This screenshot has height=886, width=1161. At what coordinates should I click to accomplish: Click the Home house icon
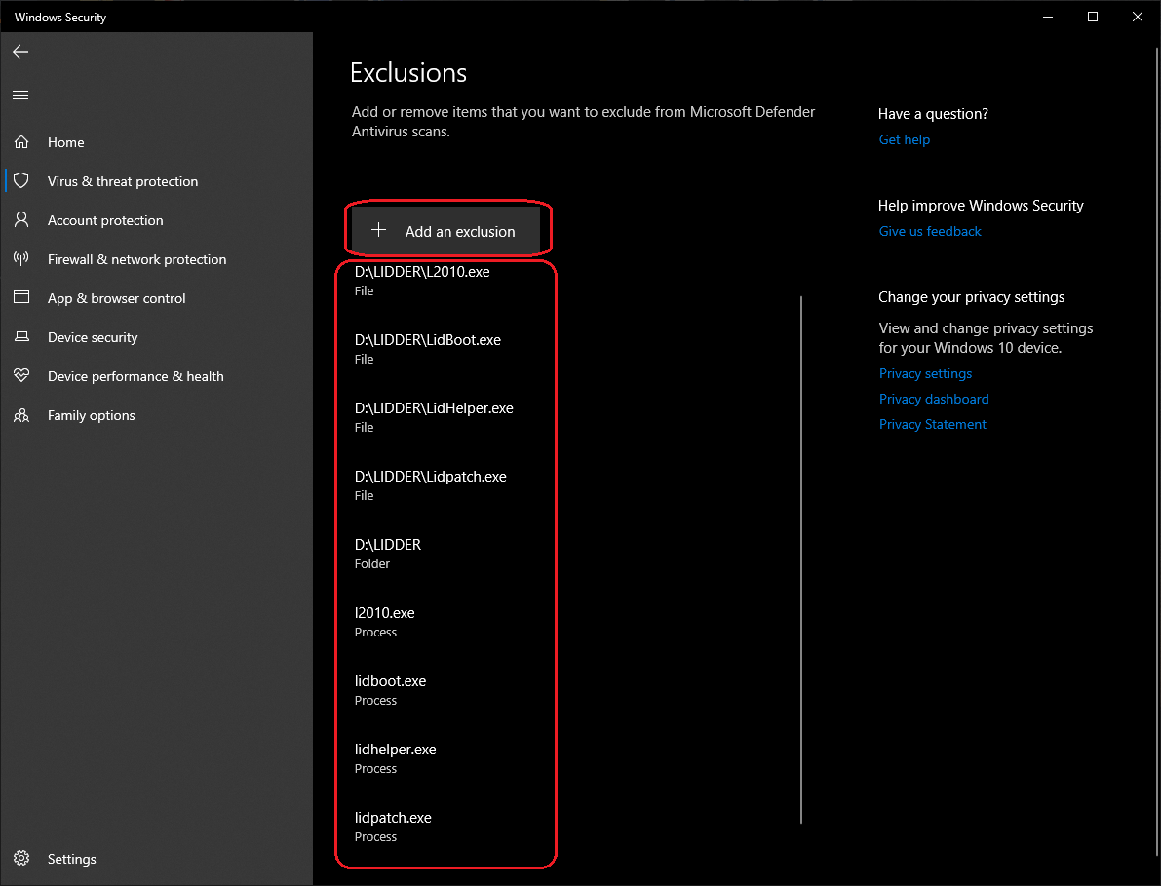21,141
